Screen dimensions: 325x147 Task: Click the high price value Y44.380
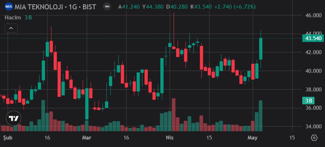pyautogui.click(x=153, y=6)
